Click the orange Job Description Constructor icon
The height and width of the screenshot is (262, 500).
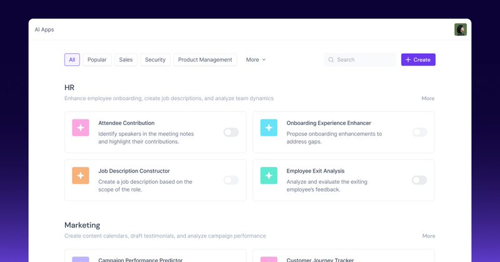[81, 176]
